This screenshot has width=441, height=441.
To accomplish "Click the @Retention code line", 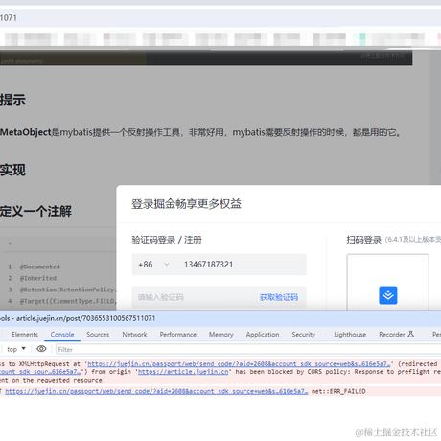I will coord(68,290).
